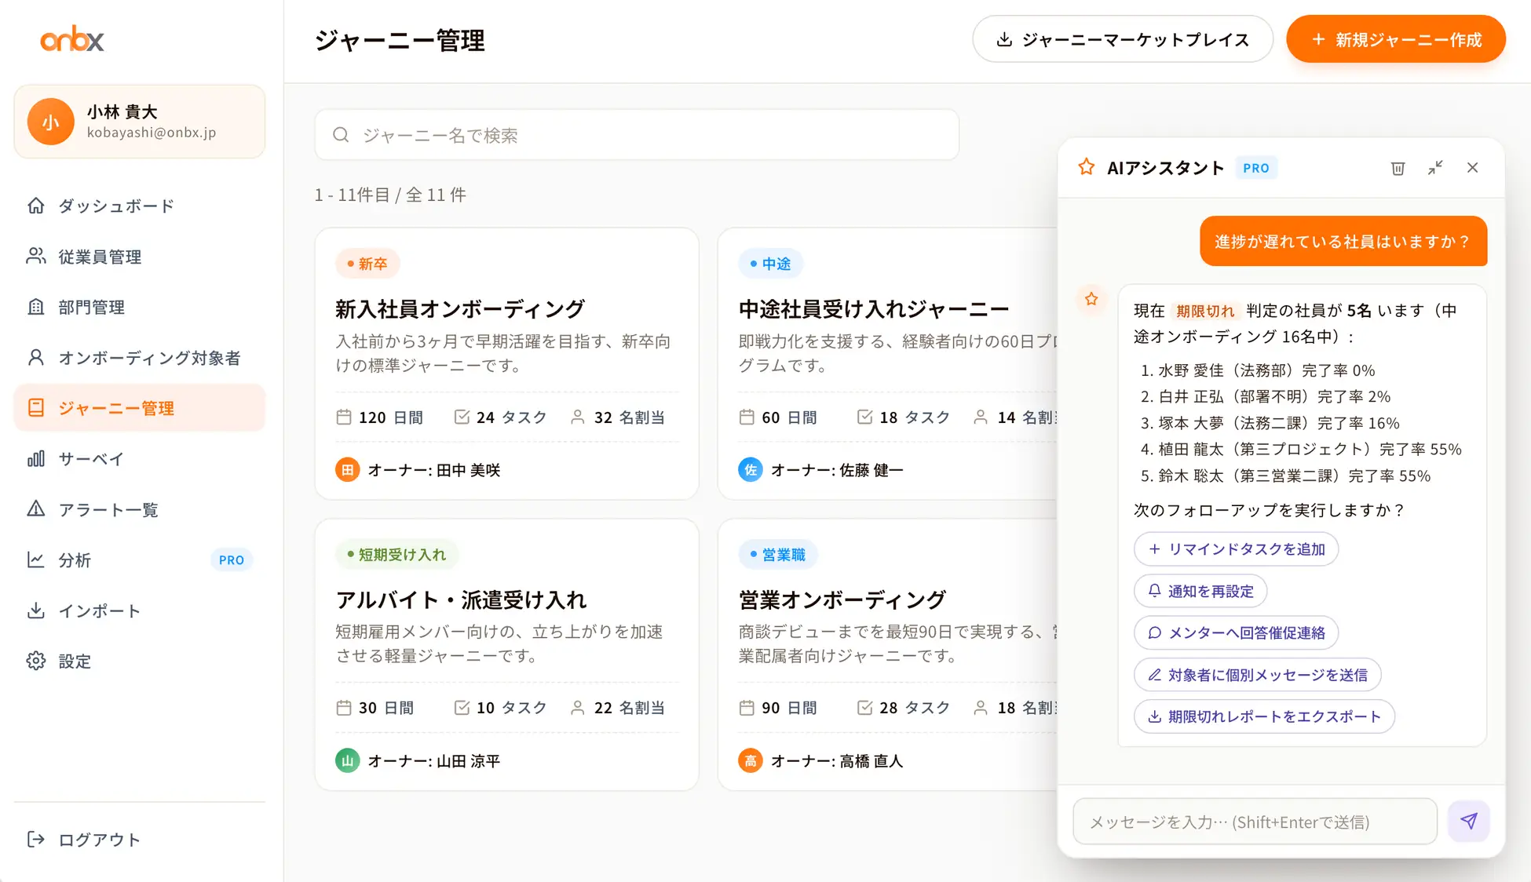The width and height of the screenshot is (1531, 882).
Task: Click the 田 owner avatar
Action: tap(347, 470)
